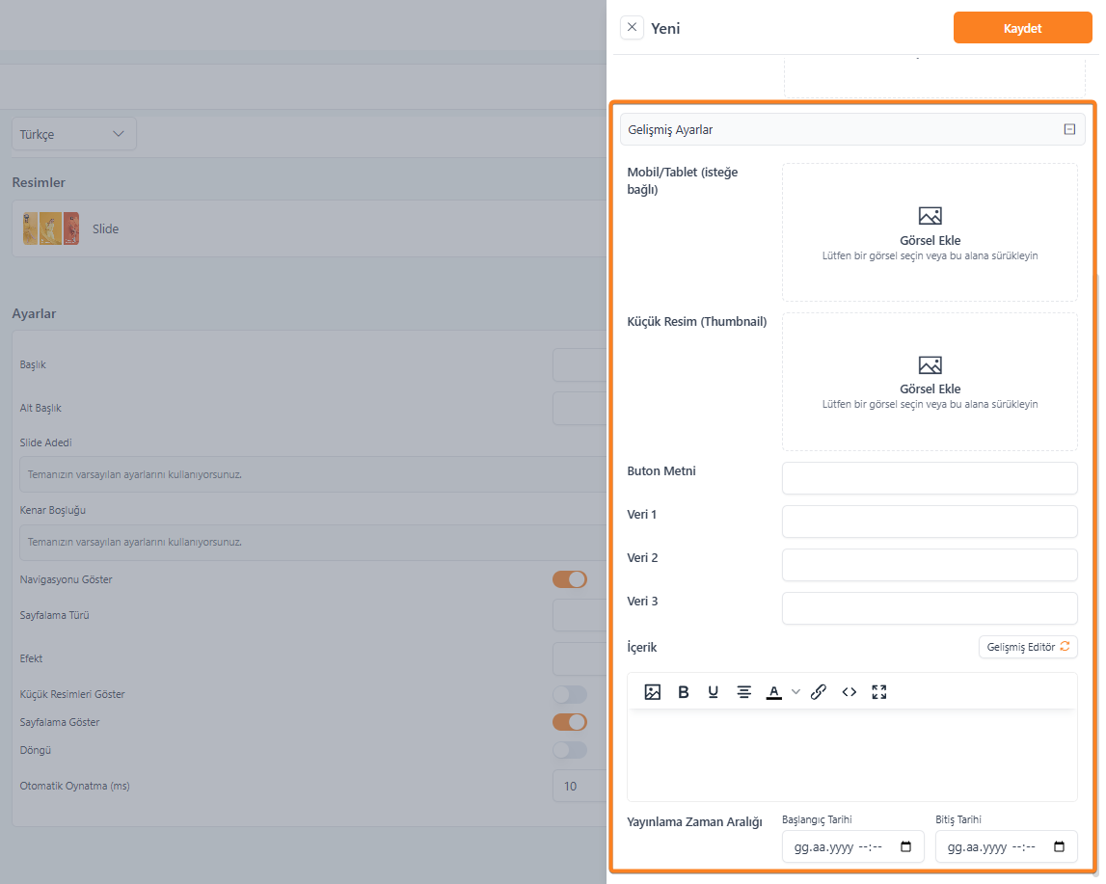Click the Alt Başlık input field
The image size is (1106, 884).
pyautogui.click(x=580, y=408)
